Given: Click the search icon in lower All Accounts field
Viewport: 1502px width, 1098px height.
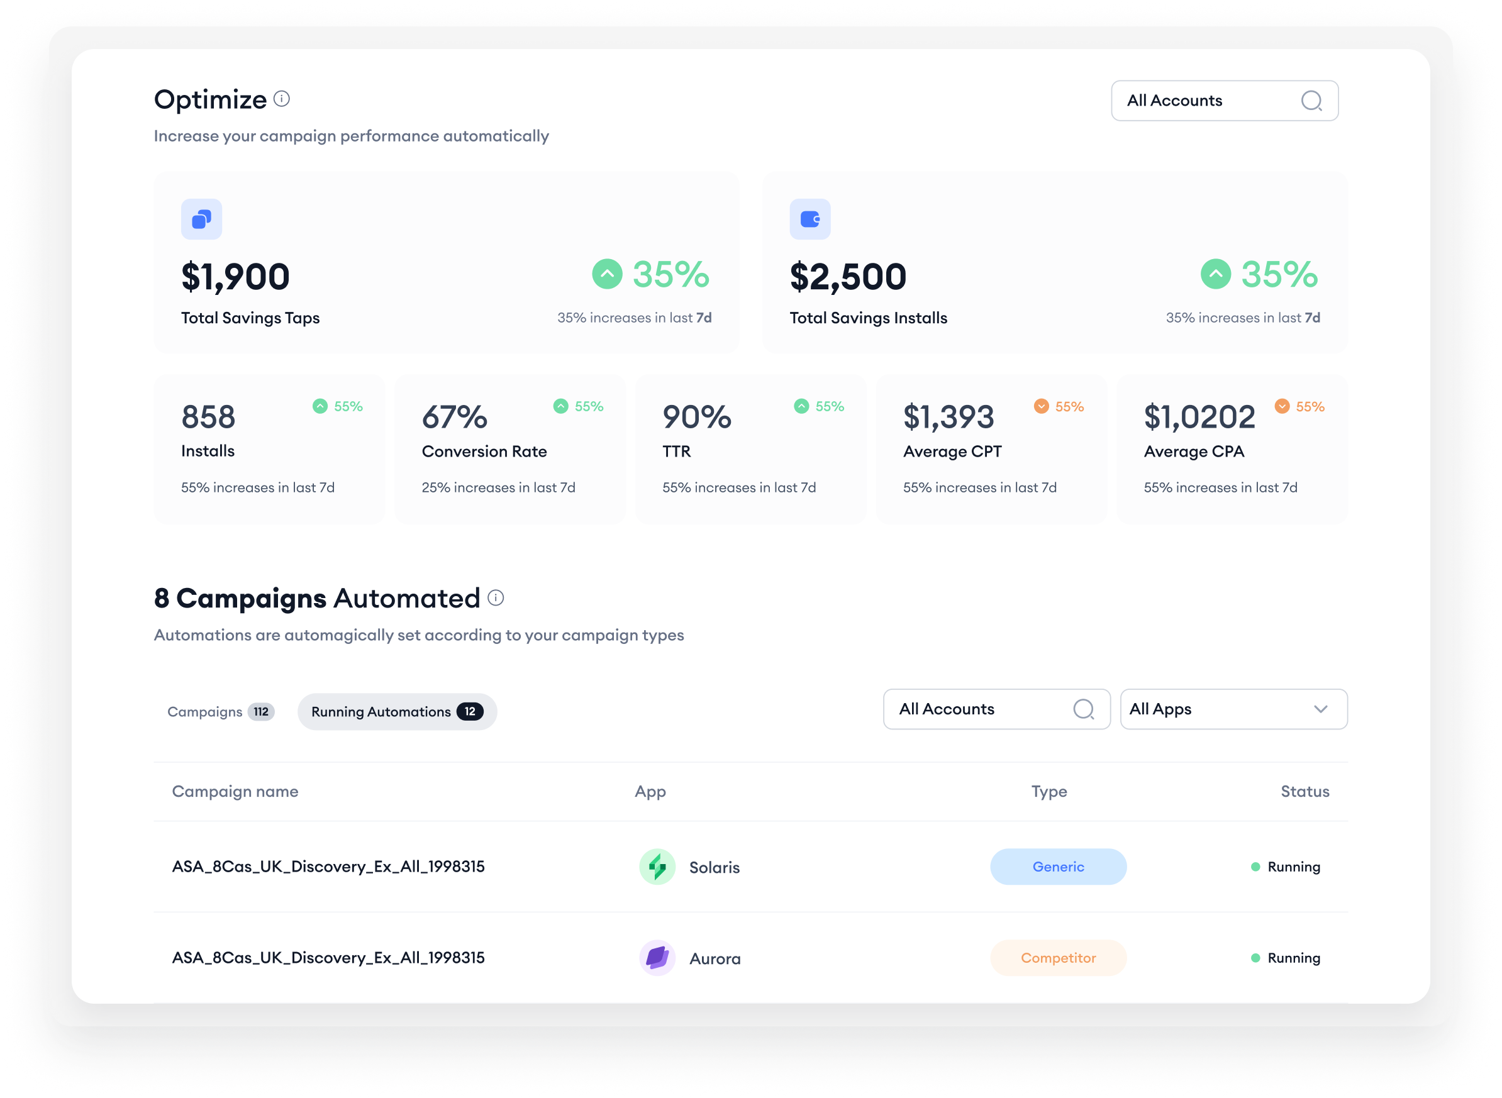Looking at the screenshot, I should click(x=1083, y=709).
